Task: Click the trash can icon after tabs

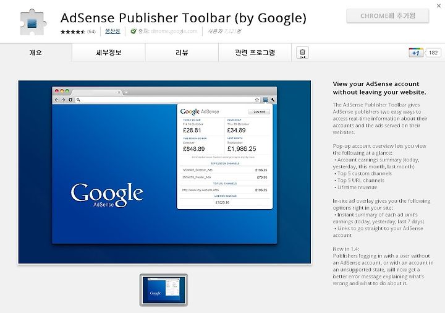Action: pyautogui.click(x=302, y=53)
